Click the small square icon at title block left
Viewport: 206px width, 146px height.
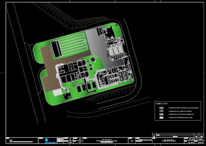11,140
